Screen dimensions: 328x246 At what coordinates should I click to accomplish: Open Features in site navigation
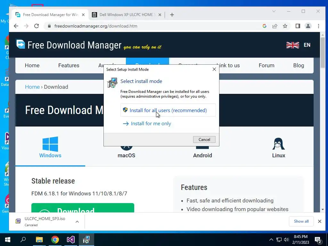point(69,65)
